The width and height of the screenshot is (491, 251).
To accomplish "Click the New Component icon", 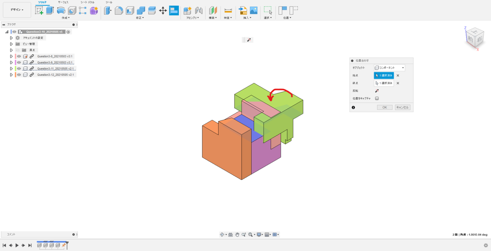I will pyautogui.click(x=188, y=11).
